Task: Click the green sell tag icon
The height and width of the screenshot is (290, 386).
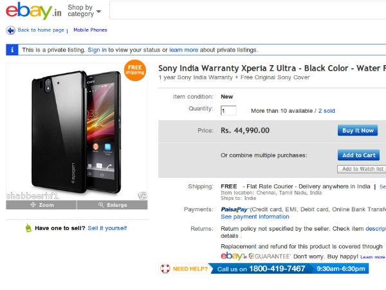Action: coord(28,228)
